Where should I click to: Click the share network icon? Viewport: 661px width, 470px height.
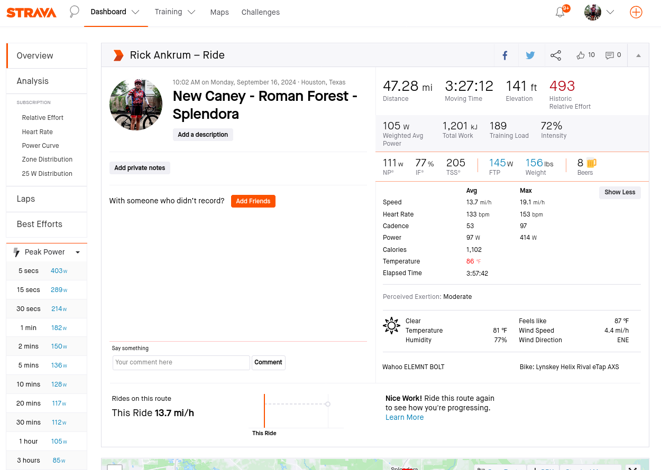(556, 55)
